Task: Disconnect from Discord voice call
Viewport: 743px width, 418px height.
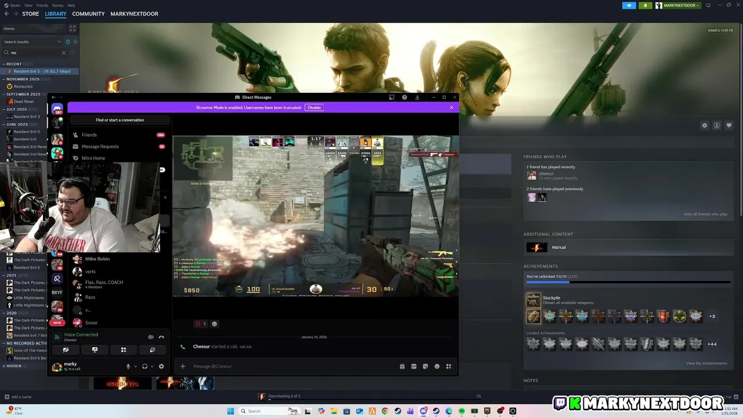Action: click(161, 337)
